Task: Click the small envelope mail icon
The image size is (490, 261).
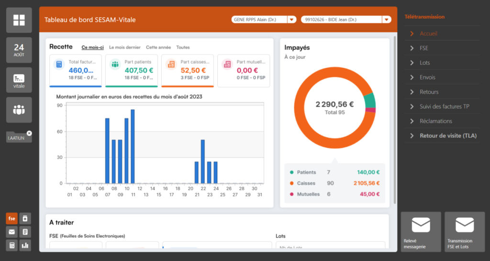Action: 12,232
